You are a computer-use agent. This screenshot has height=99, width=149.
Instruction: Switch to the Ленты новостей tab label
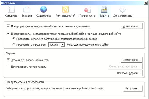point(66,16)
